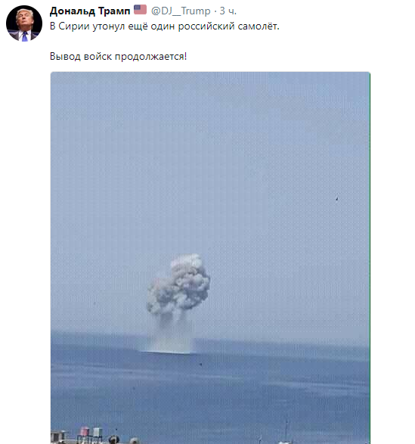415x444 pixels.
Task: Click the tweet text about the sunken plane in Syria
Action: point(165,26)
